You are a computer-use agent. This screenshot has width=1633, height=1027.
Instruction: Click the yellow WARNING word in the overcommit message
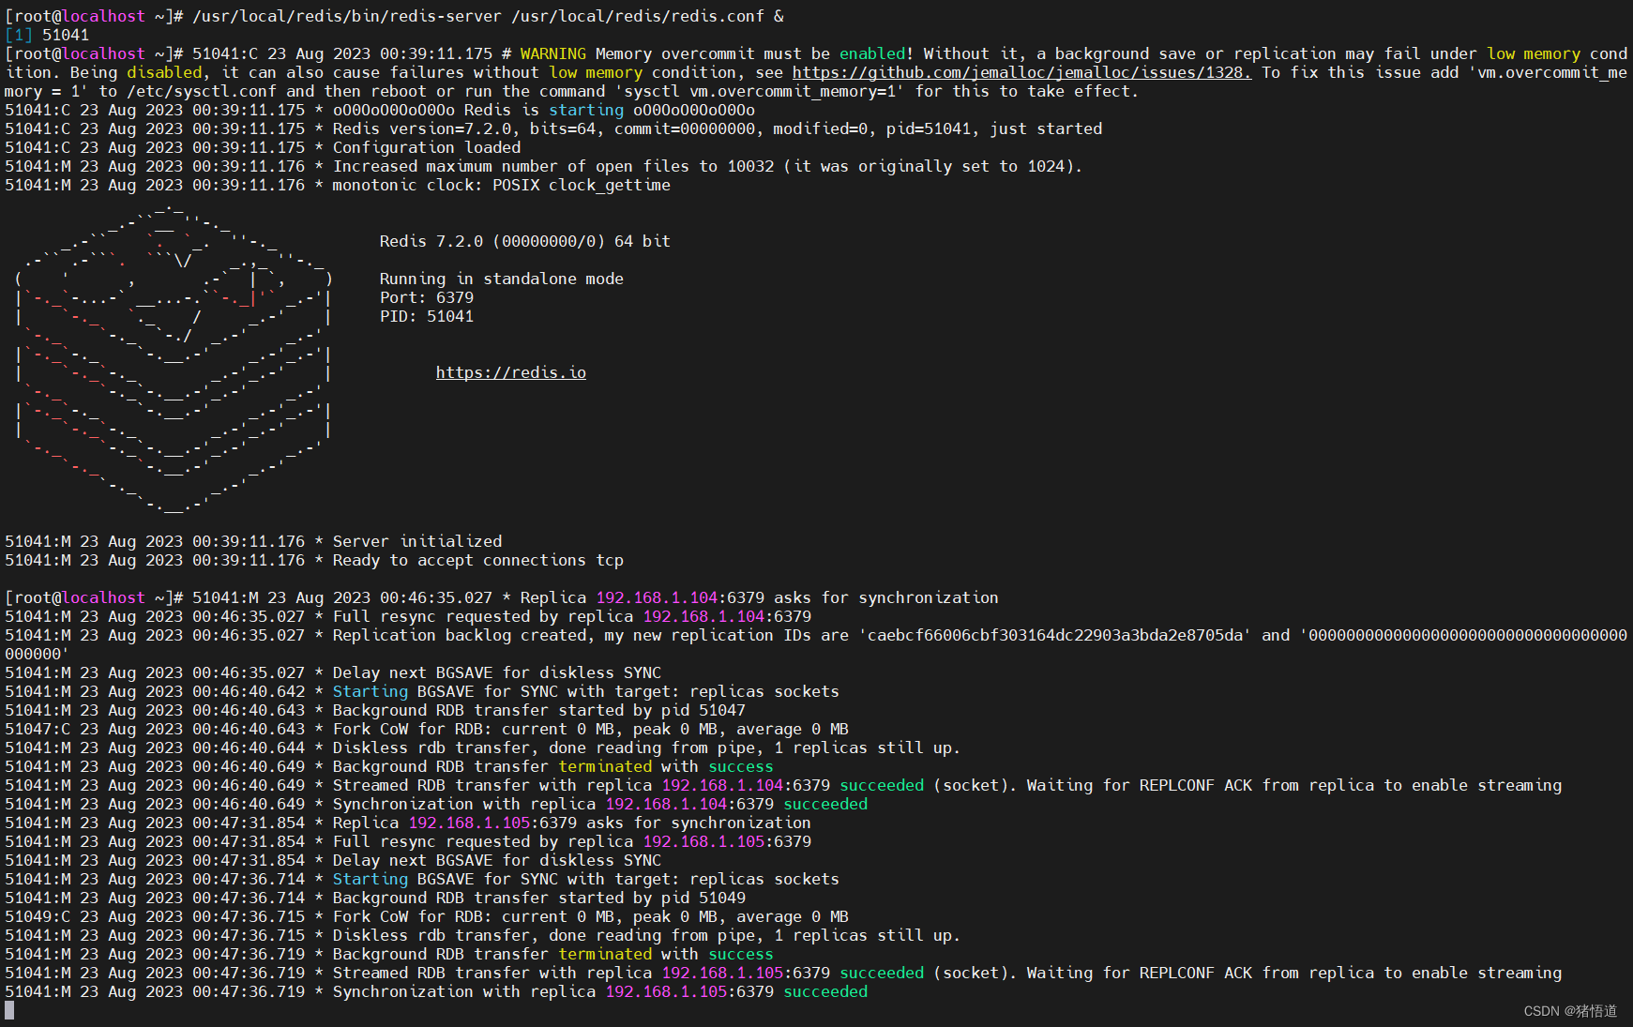[x=553, y=53]
